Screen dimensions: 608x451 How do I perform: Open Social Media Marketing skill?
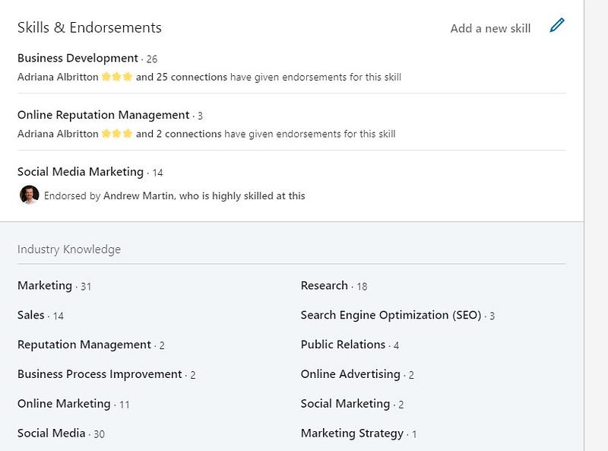[81, 172]
